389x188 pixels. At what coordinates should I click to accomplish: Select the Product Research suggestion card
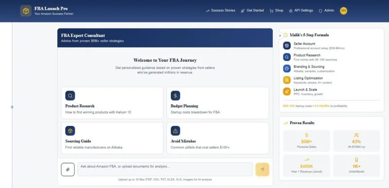pyautogui.click(x=112, y=103)
